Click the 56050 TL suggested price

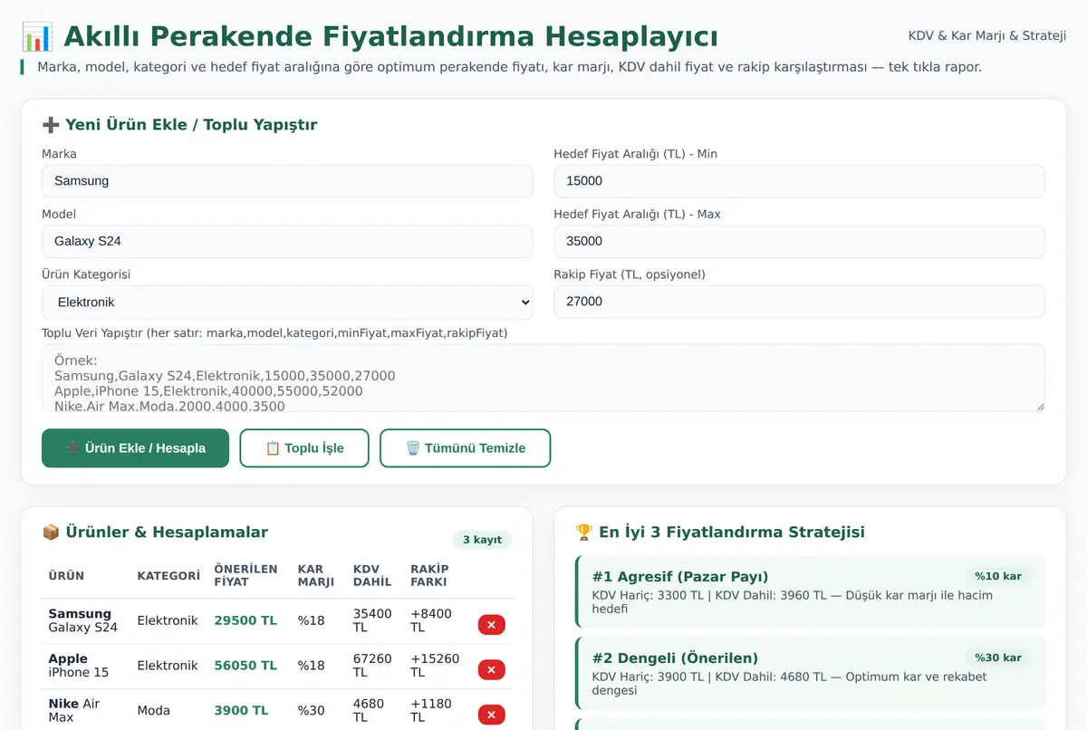[245, 666]
